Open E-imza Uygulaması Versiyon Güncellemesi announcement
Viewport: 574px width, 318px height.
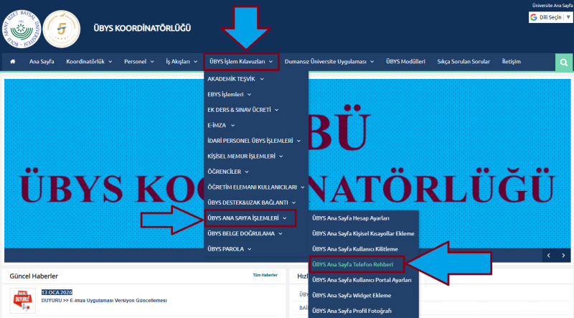104,300
